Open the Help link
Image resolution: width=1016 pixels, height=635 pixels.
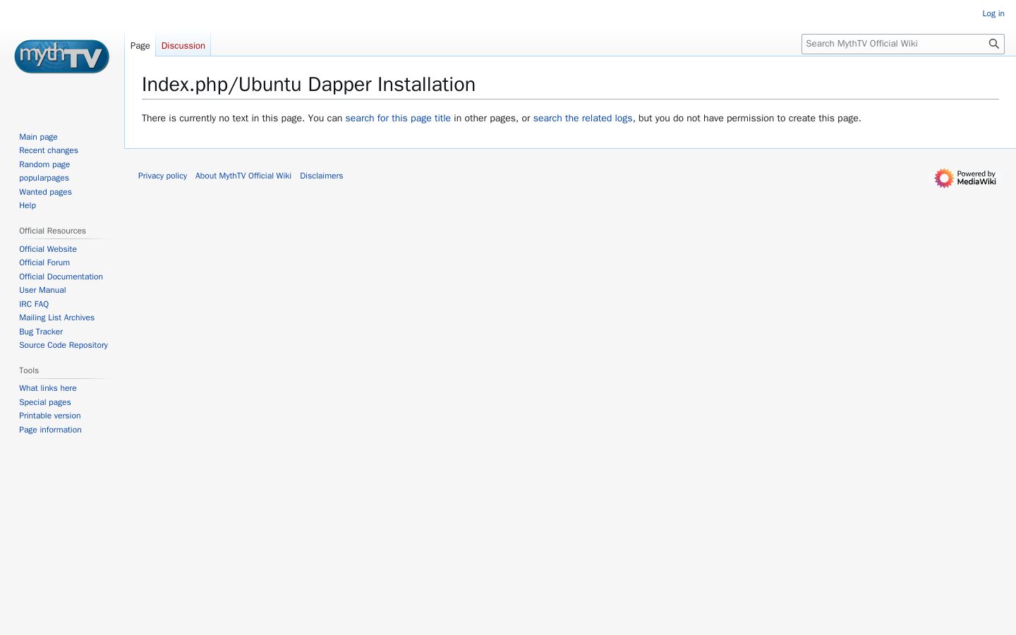tap(28, 205)
